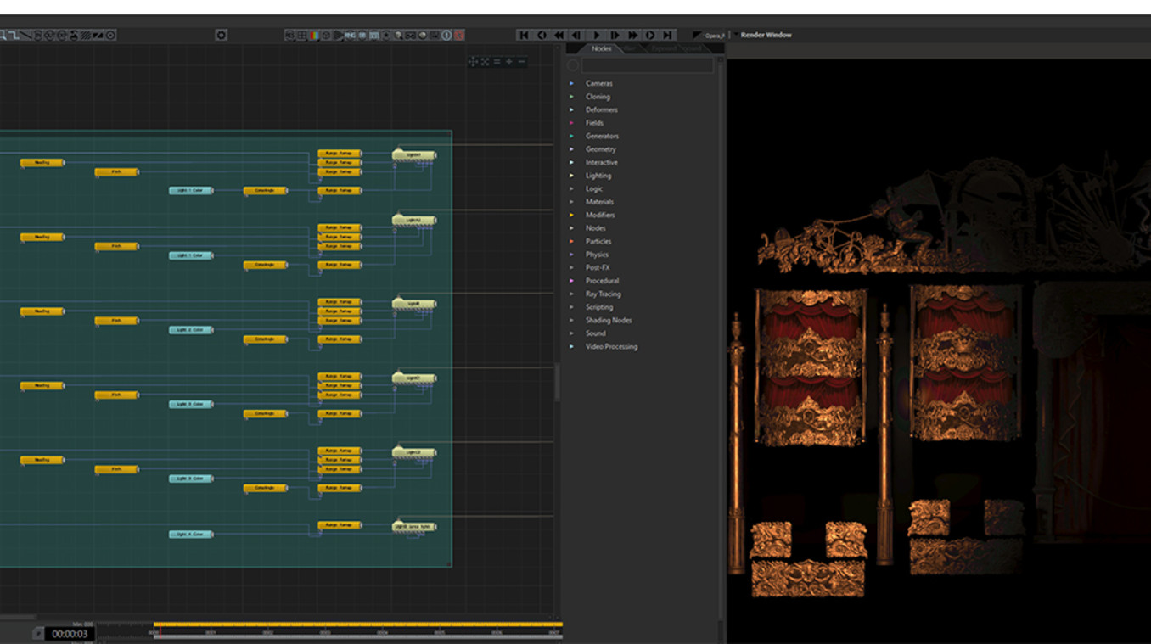Jump to the end of the timeline
The height and width of the screenshot is (644, 1151).
[668, 36]
